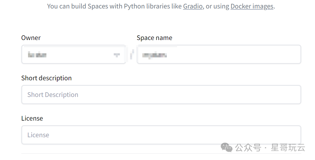Click the WeChat logo icon
This screenshot has height=160, width=315.
click(227, 147)
